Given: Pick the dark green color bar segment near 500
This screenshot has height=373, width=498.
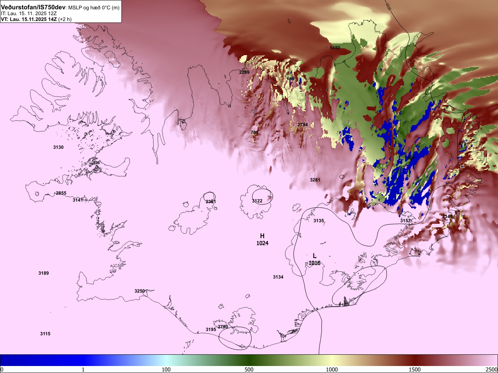Looking at the screenshot, I should 249,360.
